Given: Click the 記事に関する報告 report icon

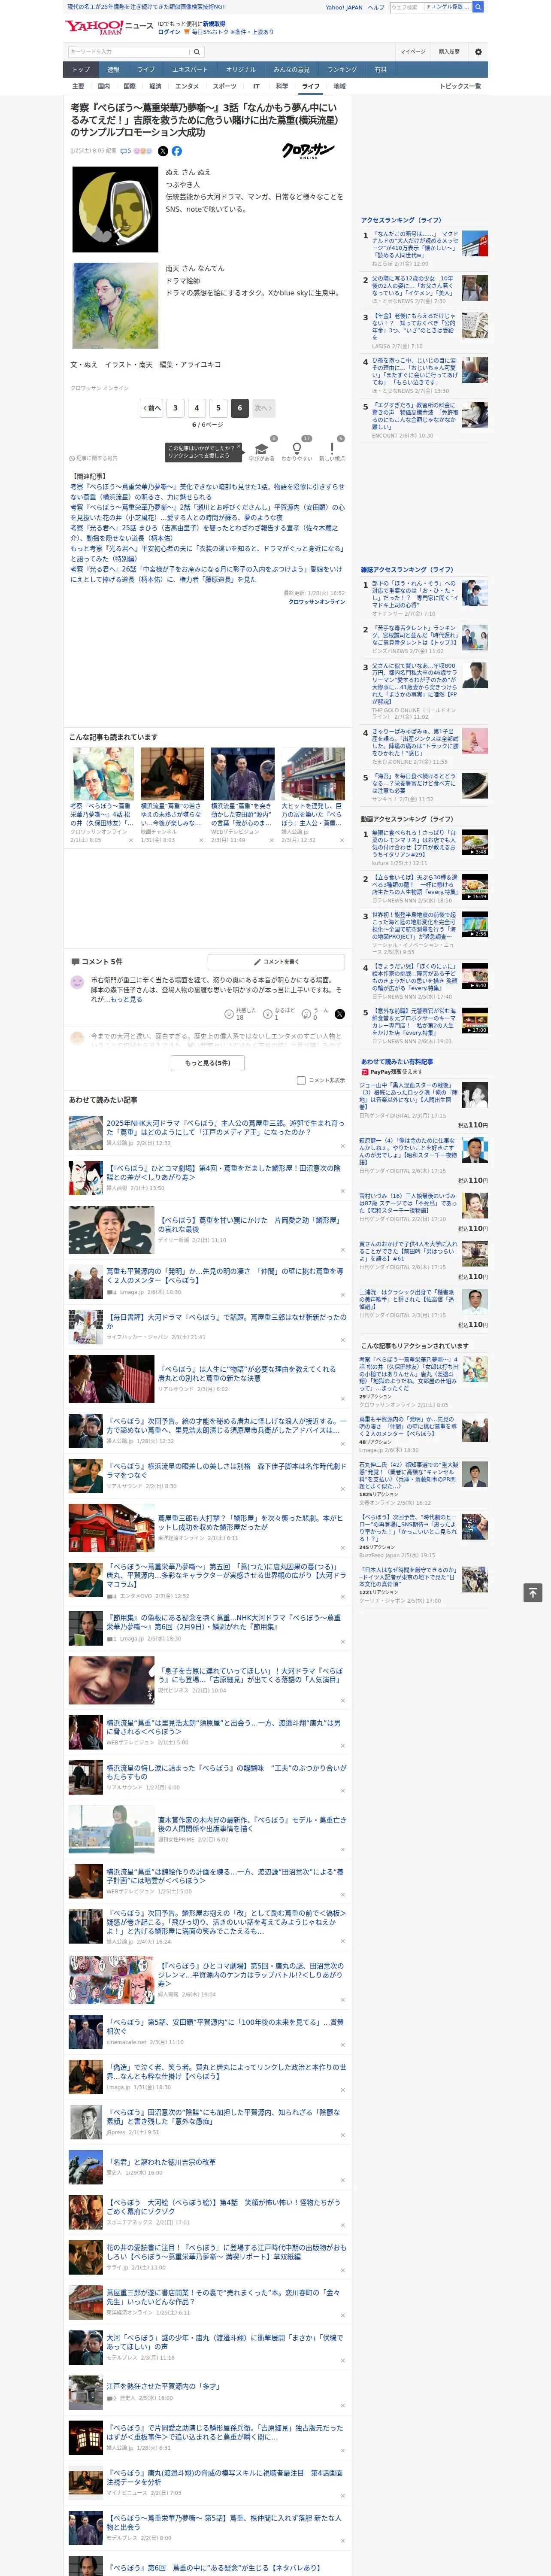Looking at the screenshot, I should (x=72, y=458).
